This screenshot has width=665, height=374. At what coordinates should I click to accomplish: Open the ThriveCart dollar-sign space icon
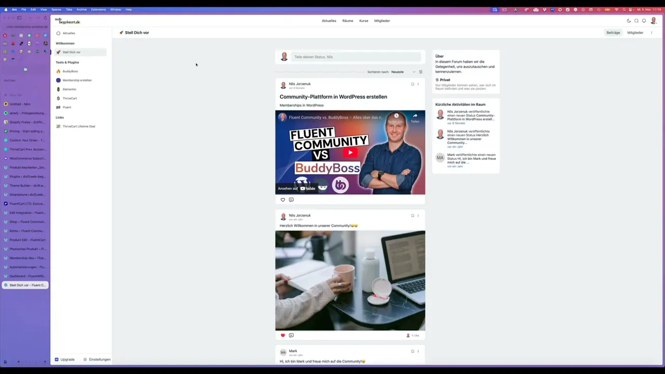58,98
